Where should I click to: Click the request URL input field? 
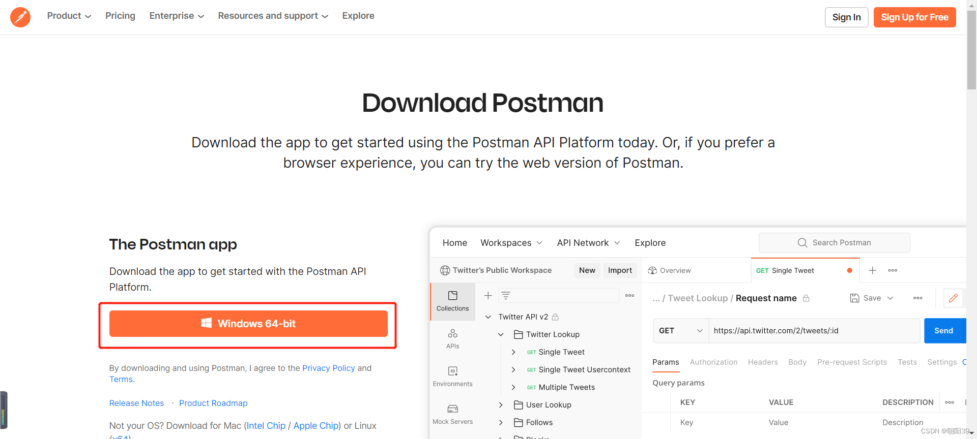click(x=814, y=331)
